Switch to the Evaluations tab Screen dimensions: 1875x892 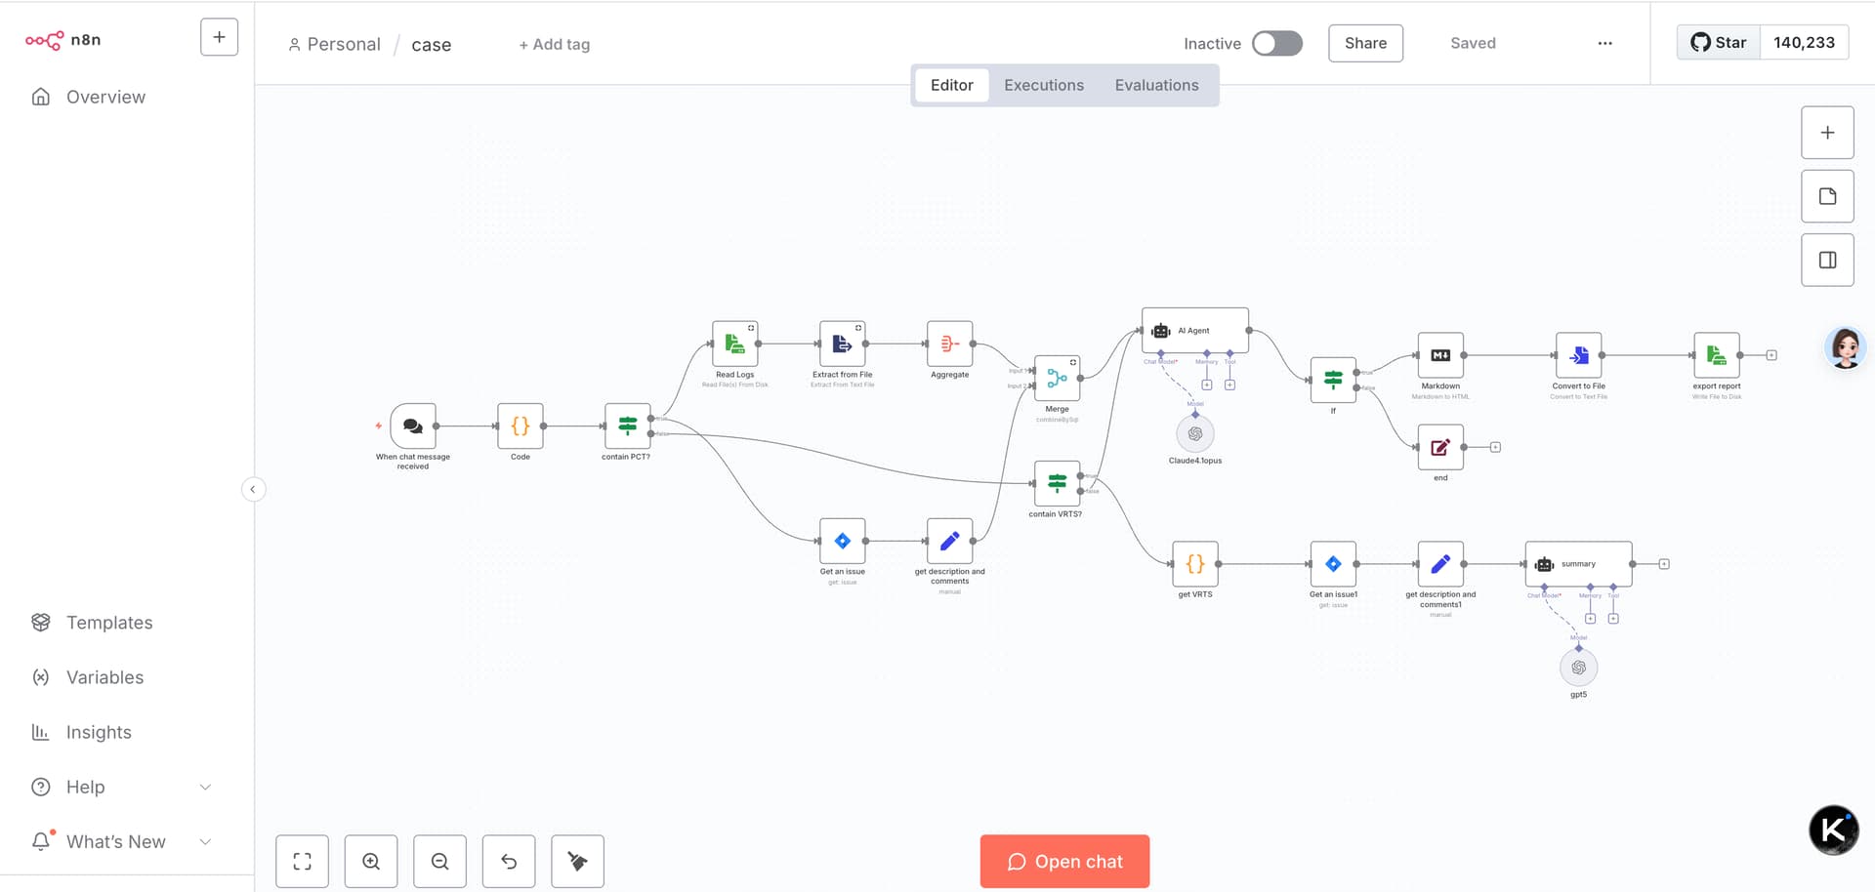(1156, 85)
